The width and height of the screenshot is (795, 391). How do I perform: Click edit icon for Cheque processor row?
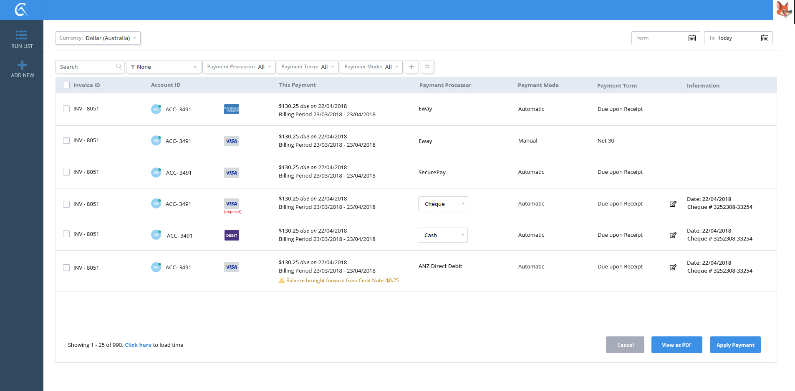[x=673, y=204]
